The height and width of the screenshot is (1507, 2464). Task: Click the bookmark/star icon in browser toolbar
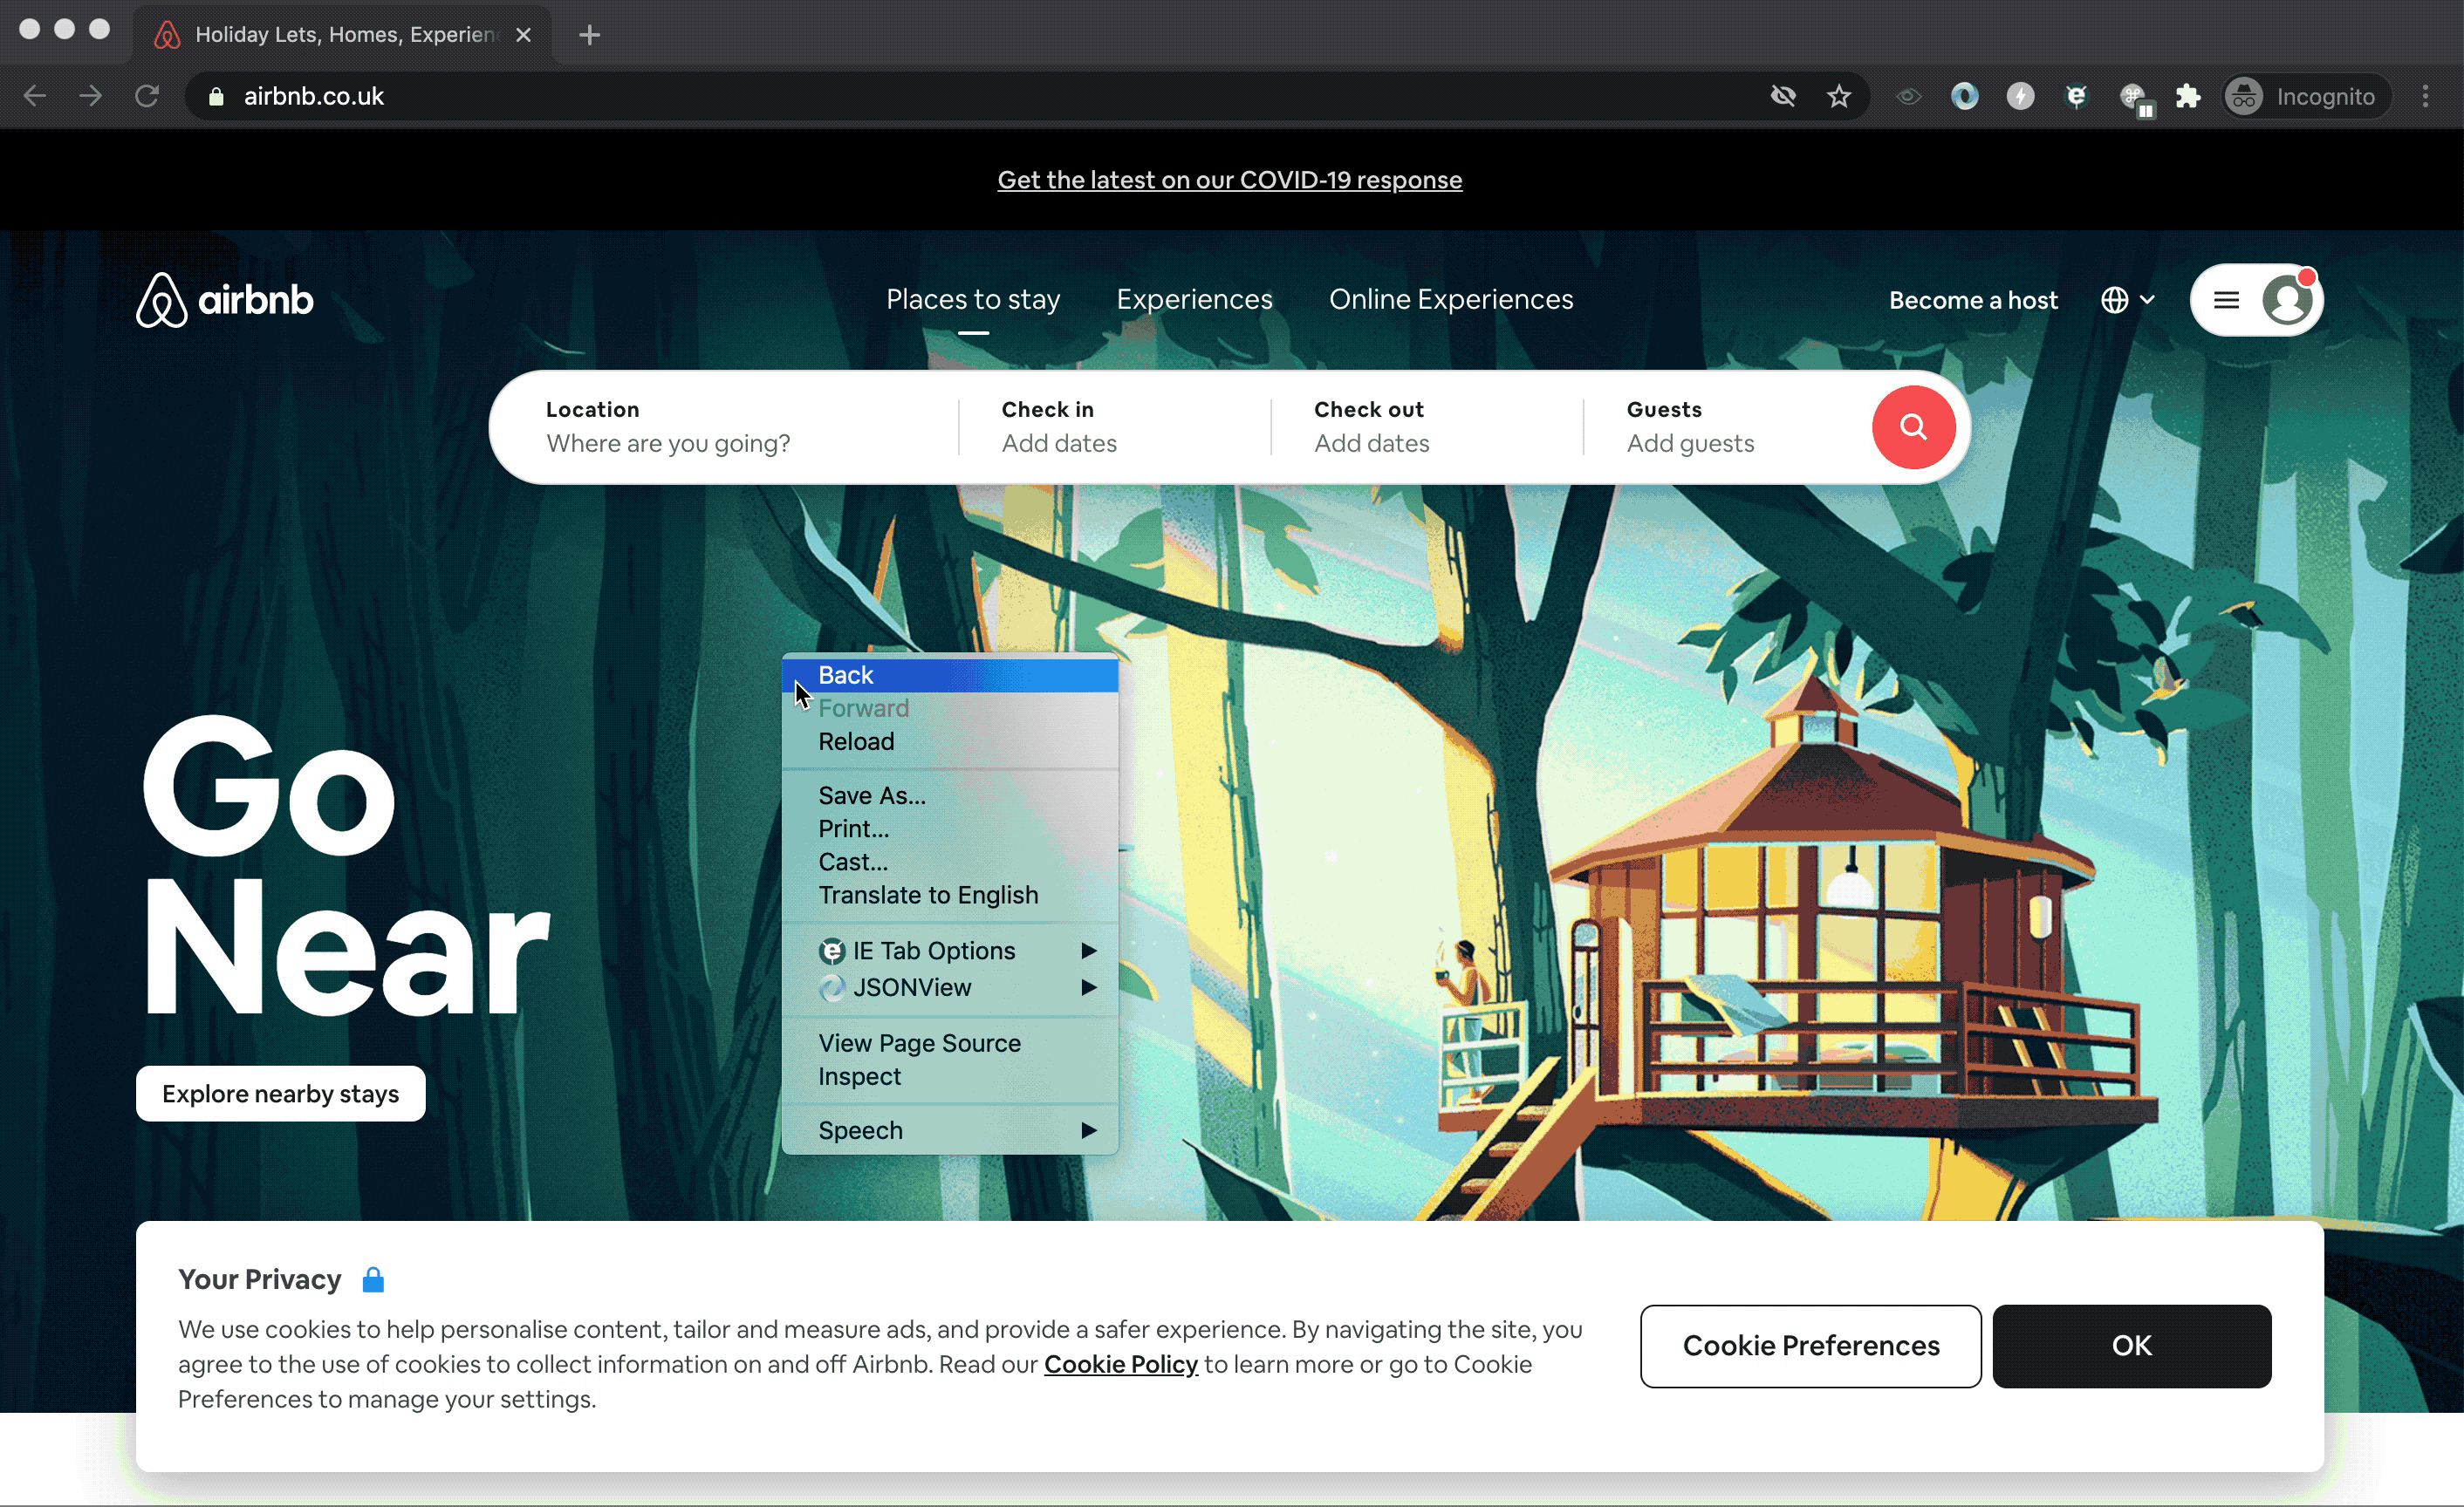(x=1839, y=97)
